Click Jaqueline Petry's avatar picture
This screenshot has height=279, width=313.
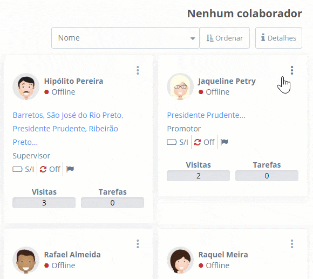pyautogui.click(x=180, y=87)
